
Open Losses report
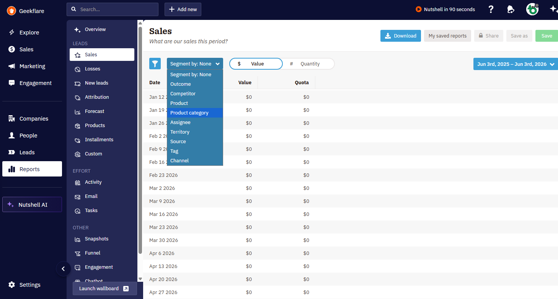[x=102, y=69]
